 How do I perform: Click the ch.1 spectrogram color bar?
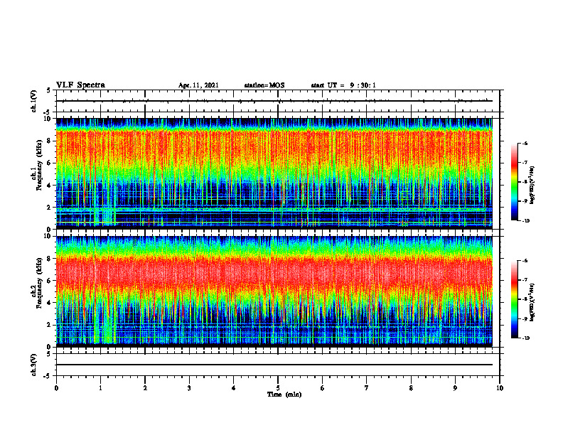pos(515,182)
